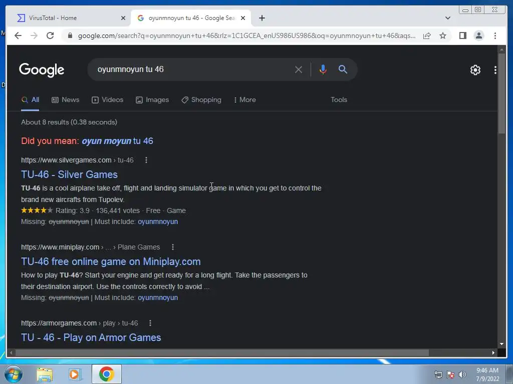513x384 pixels.
Task: Go back to the previous page
Action: 18,35
